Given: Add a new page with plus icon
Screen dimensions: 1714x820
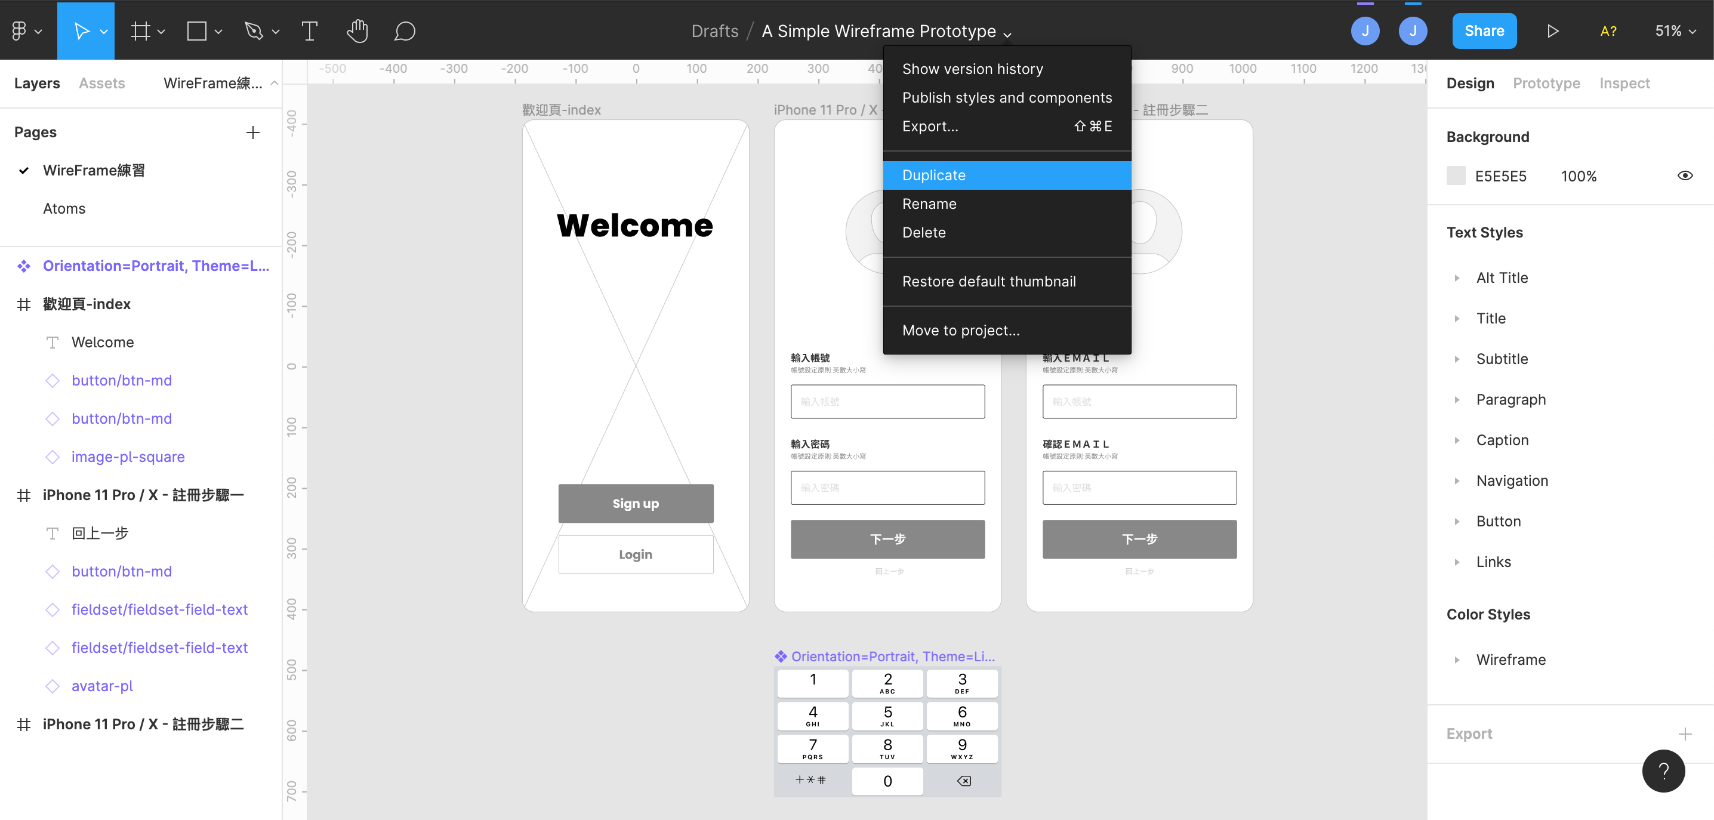Looking at the screenshot, I should [253, 132].
